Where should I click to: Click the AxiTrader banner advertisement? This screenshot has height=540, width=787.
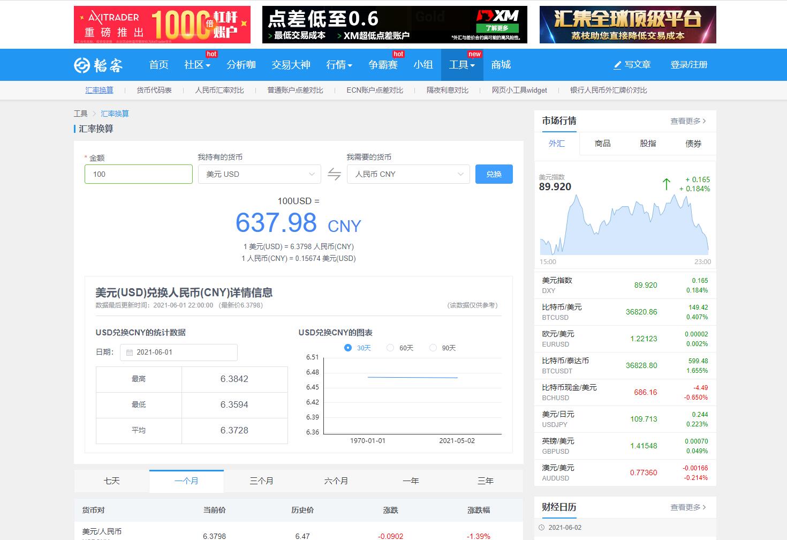162,25
